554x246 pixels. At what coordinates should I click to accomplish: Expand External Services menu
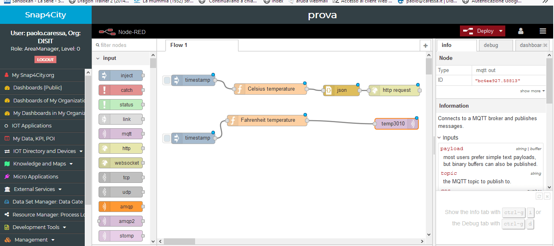pos(43,189)
